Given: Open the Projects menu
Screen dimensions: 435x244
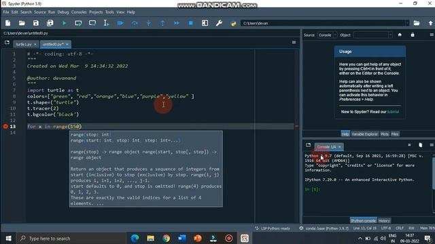Looking at the screenshot, I should pos(96,12).
